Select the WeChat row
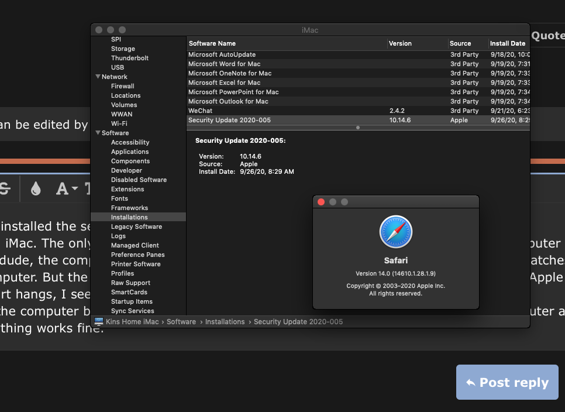The image size is (565, 412). click(x=358, y=111)
